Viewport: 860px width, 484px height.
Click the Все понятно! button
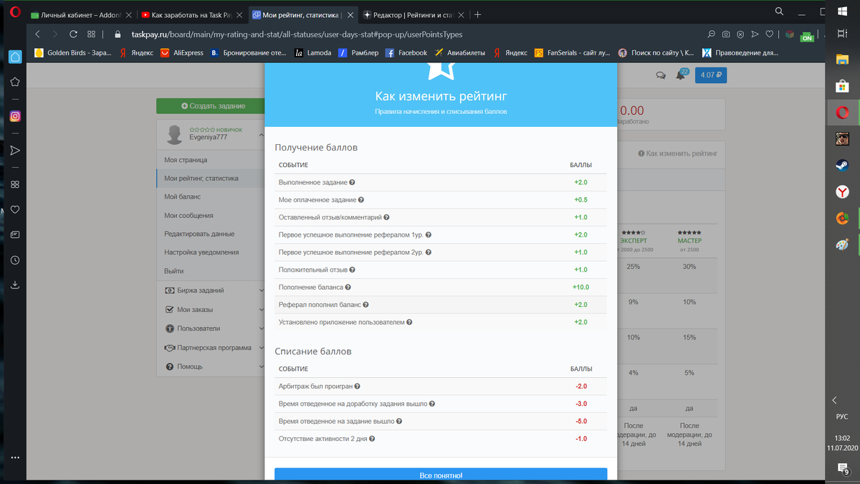[441, 475]
